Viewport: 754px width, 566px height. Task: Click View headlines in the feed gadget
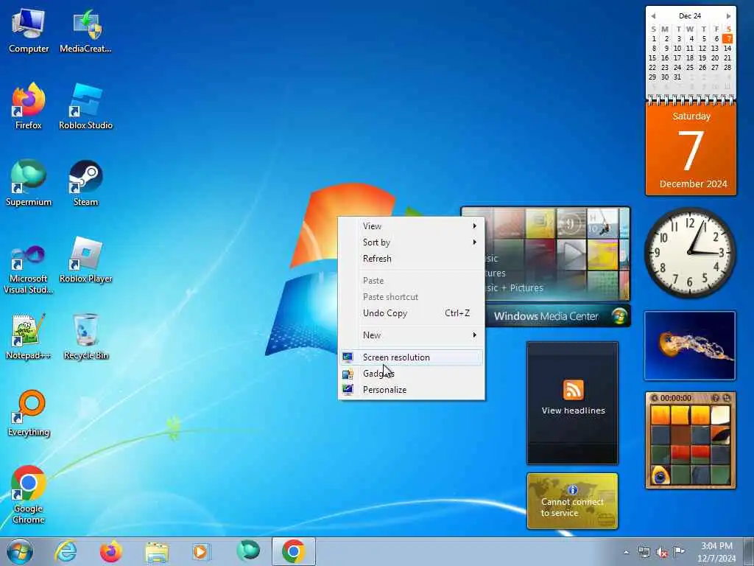573,410
